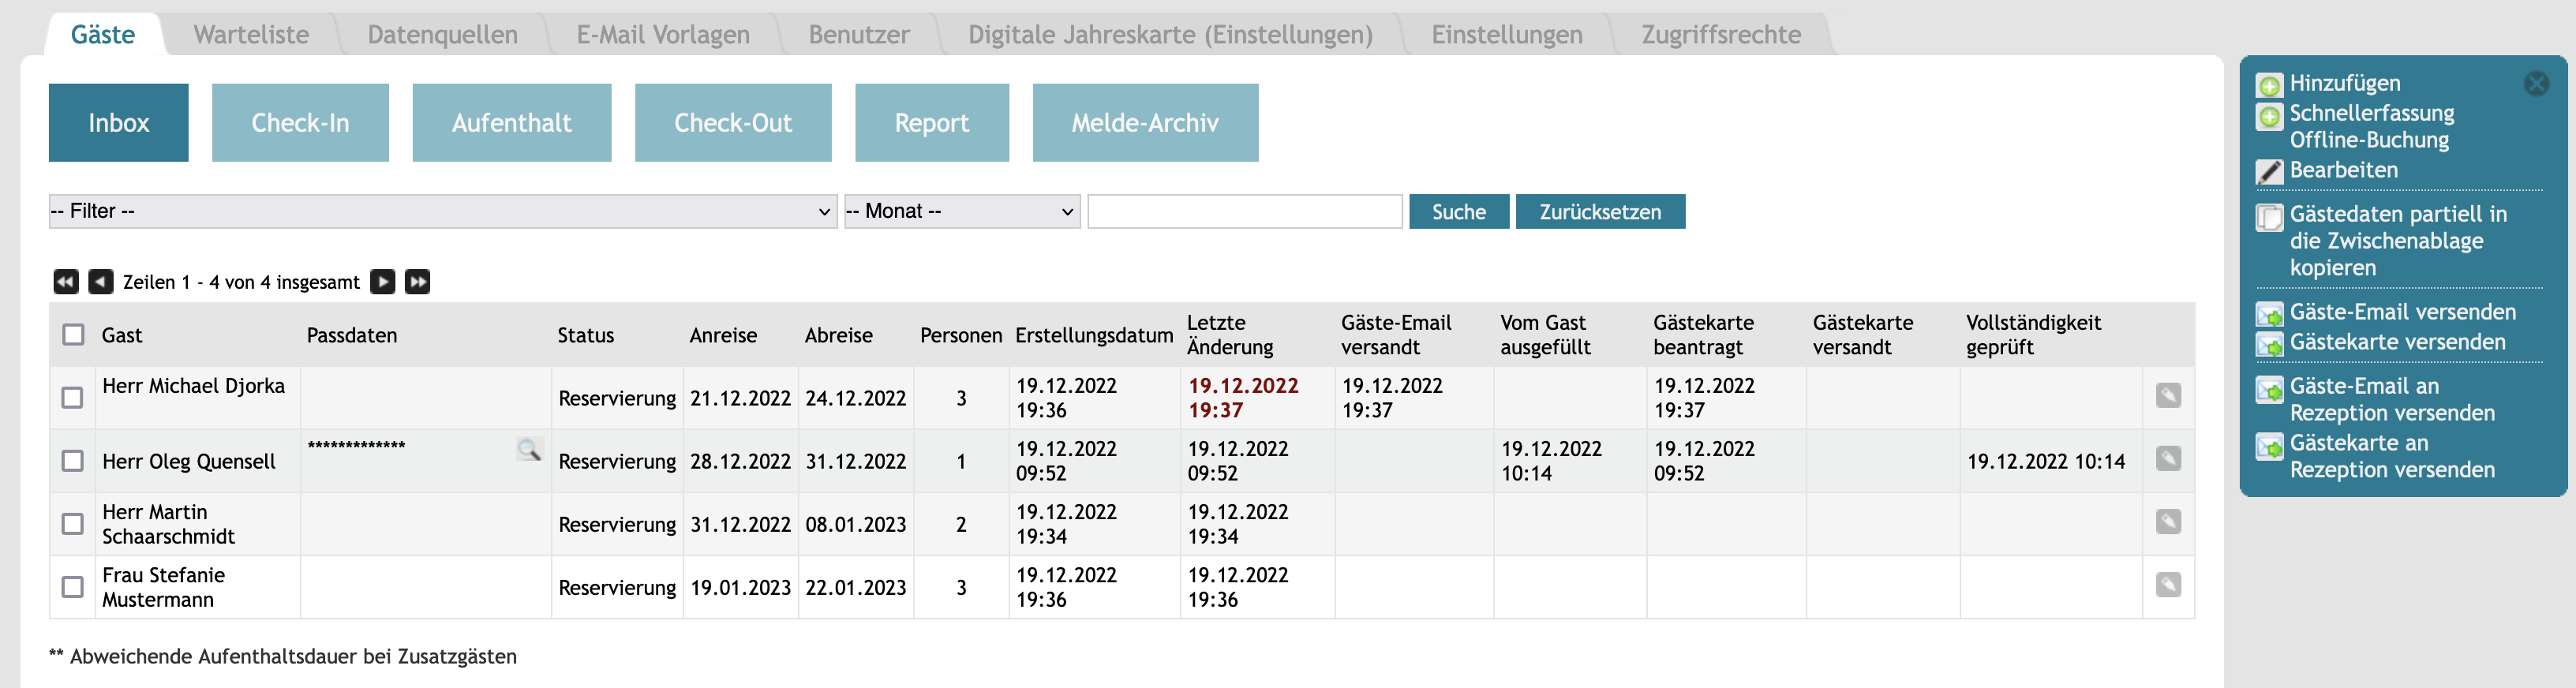Jump to last page of rows

[x=418, y=282]
